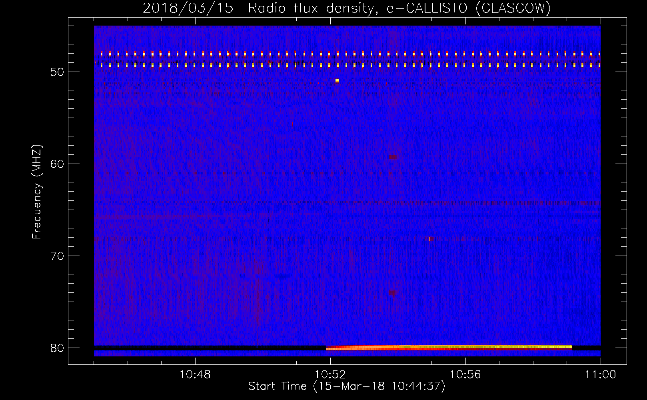Click the 'Frequency (MHZ)' y-axis label
Screen dimensions: 647x400
[x=37, y=192]
